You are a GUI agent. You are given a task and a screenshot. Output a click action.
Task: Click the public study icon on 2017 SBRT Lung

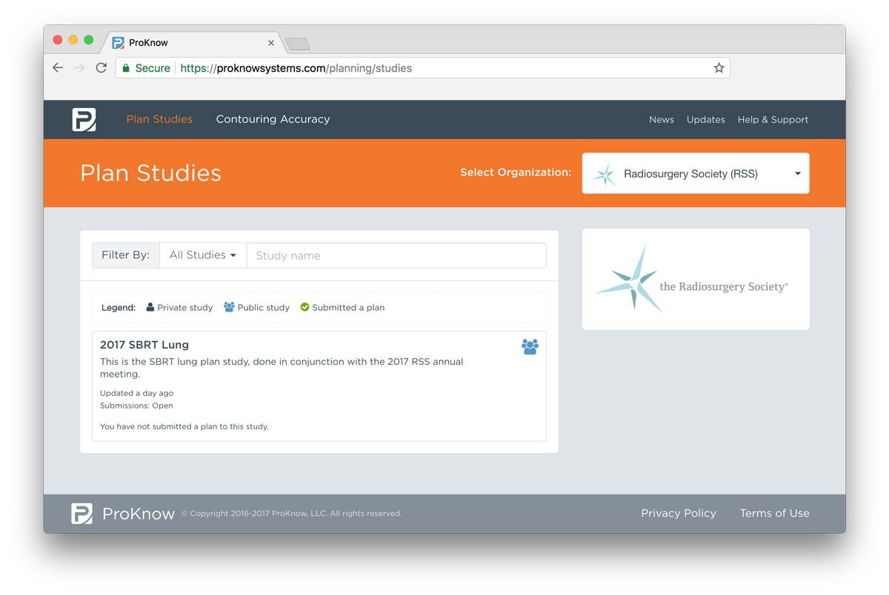530,346
